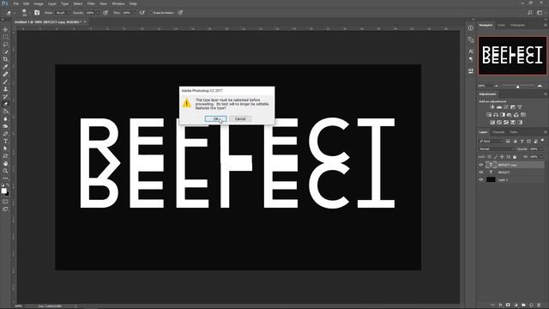The image size is (549, 309).
Task: Select the Blur tool
Action: (5, 118)
